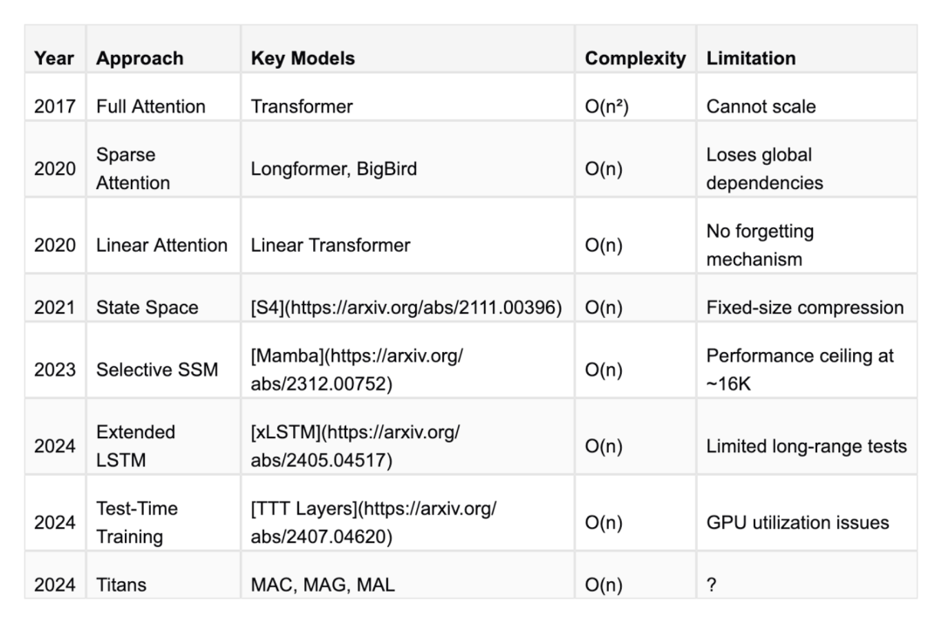This screenshot has width=942, height=623.
Task: Select the GPU utilization issues cell
Action: [x=797, y=523]
